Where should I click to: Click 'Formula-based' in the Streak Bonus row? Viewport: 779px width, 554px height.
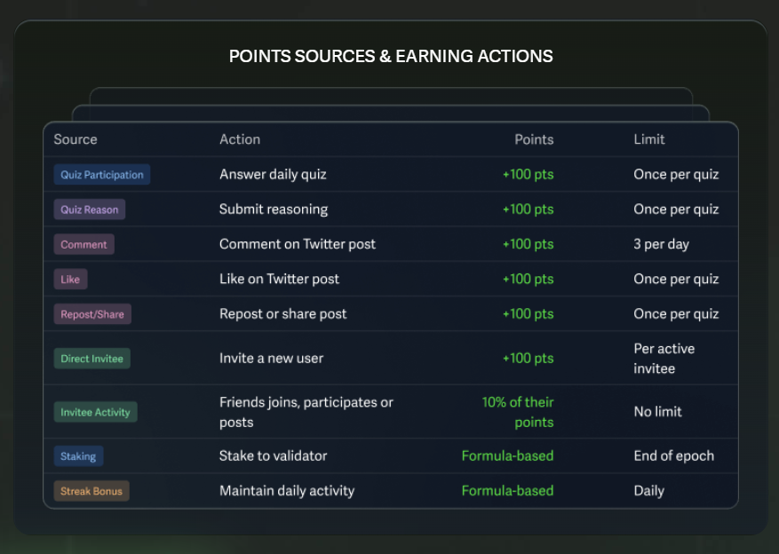tap(508, 491)
